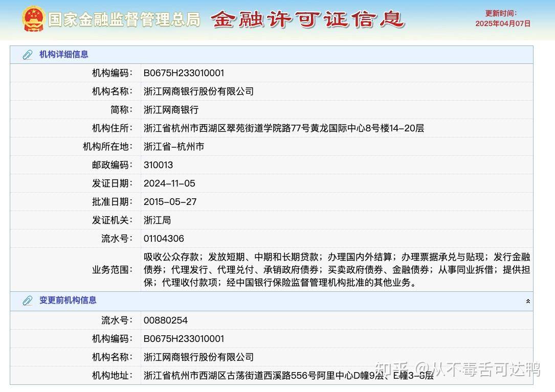555x392 pixels.
Task: Click the 变更前机构信息 section header title
Action: coord(68,301)
